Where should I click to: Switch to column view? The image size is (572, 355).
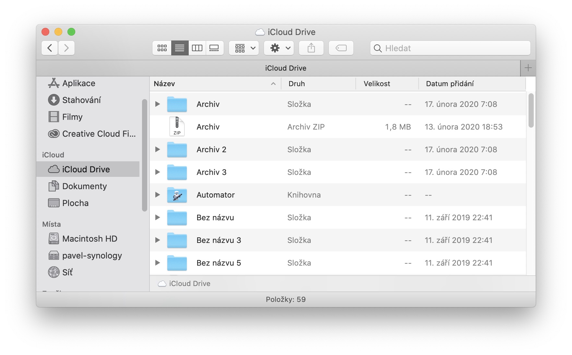point(197,48)
